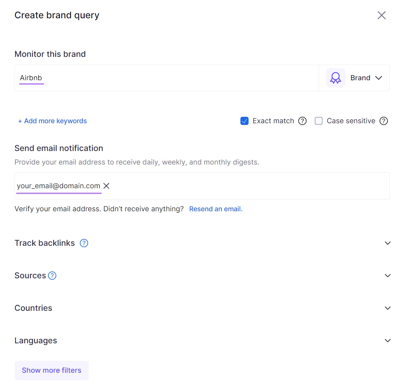The width and height of the screenshot is (404, 389).
Task: Expand the Languages section
Action: click(x=388, y=341)
